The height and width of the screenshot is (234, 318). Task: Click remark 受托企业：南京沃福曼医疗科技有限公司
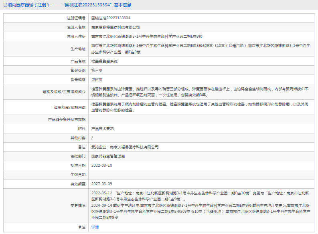125,147
